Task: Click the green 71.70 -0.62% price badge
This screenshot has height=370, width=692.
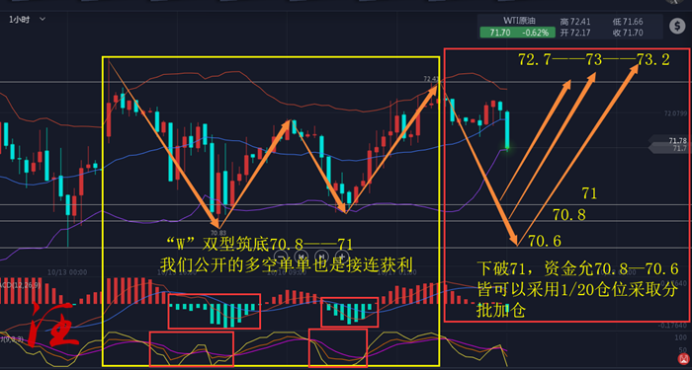Action: [x=514, y=33]
